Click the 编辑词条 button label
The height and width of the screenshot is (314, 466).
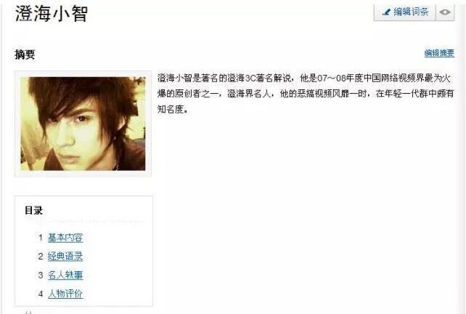point(411,12)
